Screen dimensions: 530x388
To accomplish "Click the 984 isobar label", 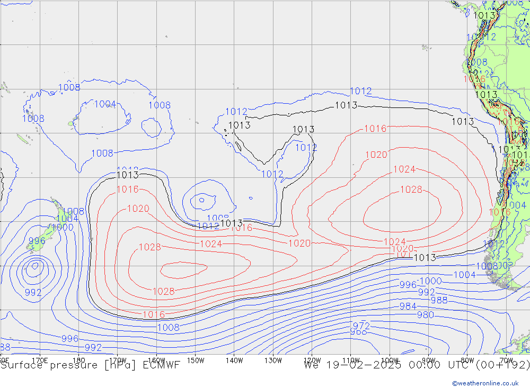I will (408, 306).
